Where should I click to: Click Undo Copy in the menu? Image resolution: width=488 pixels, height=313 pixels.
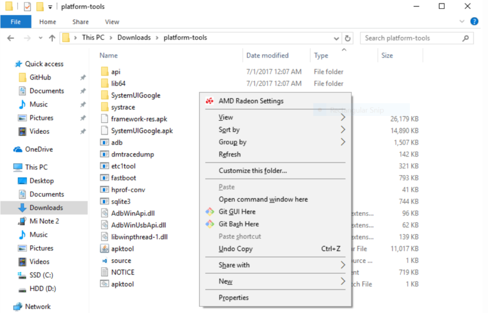pyautogui.click(x=275, y=249)
